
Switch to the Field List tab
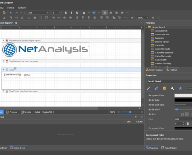[172, 70]
